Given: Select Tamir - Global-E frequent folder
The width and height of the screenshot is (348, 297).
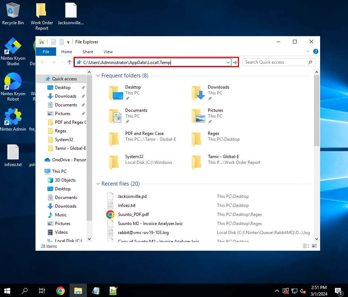Looking at the screenshot, I should (x=226, y=162).
